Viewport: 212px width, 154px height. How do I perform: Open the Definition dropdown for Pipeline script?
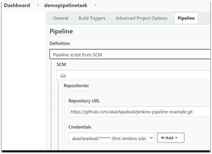(x=130, y=55)
